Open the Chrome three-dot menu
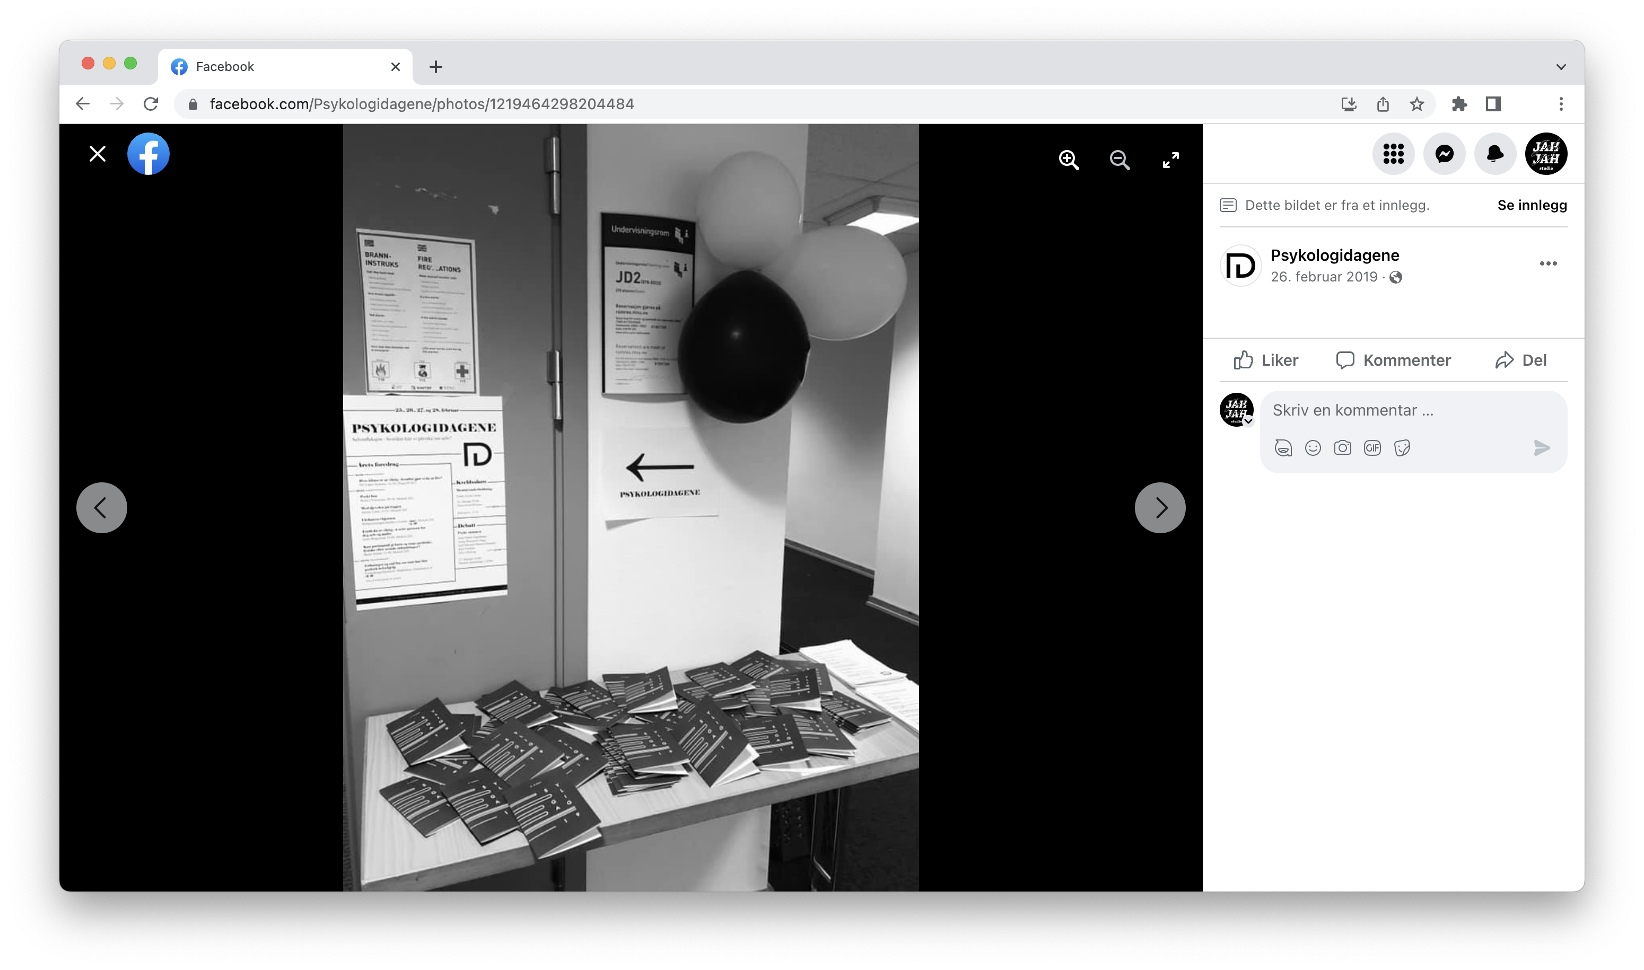The height and width of the screenshot is (970, 1644). (x=1561, y=104)
